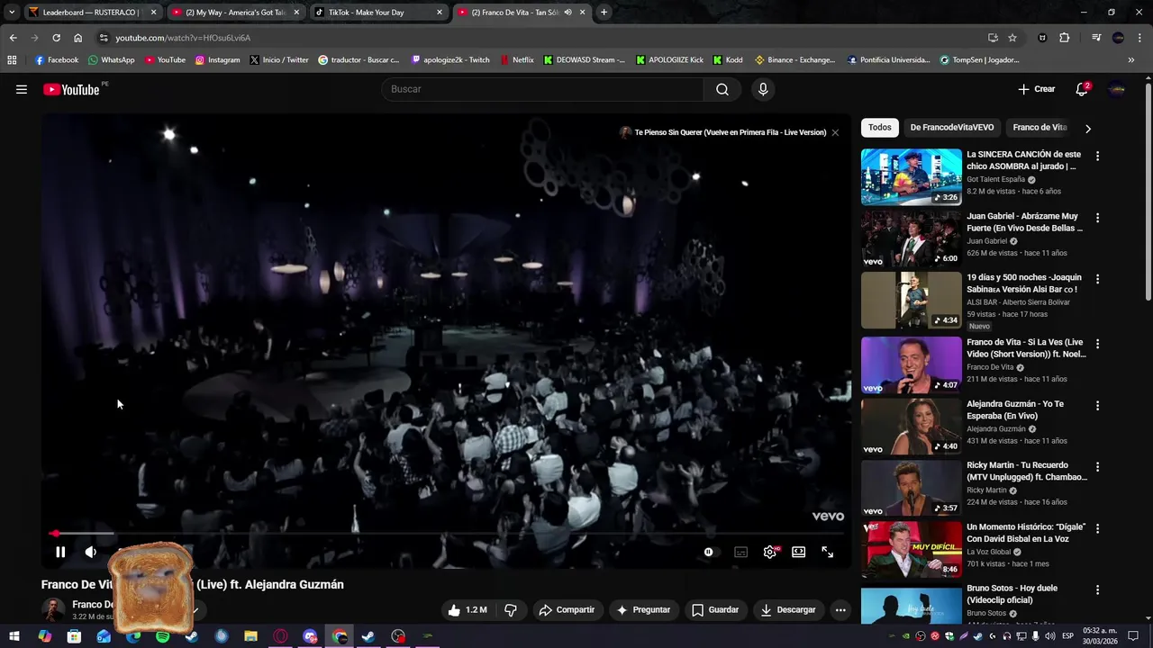Dislike the video
Image resolution: width=1153 pixels, height=648 pixels.
[x=511, y=609]
